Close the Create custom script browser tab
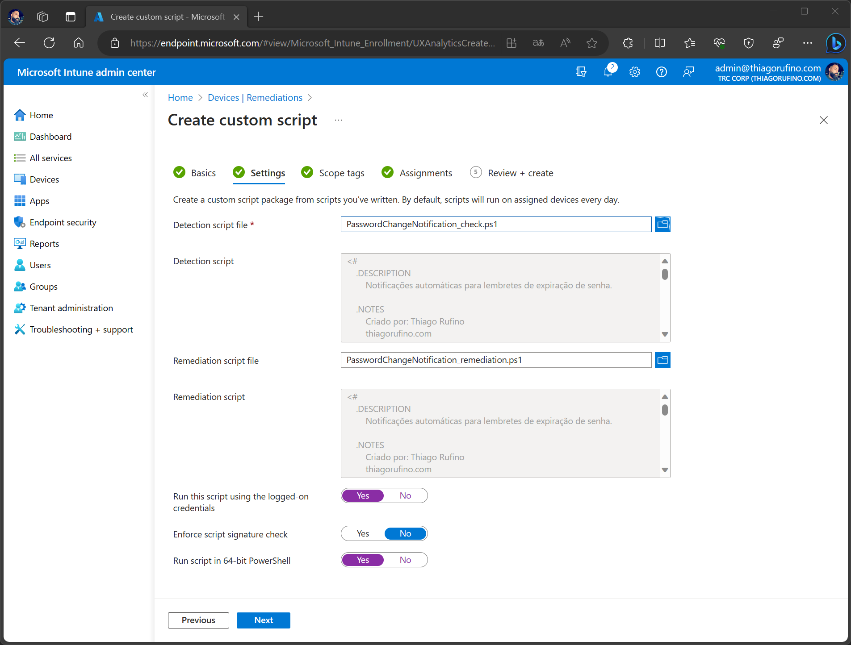Viewport: 851px width, 645px height. click(237, 17)
